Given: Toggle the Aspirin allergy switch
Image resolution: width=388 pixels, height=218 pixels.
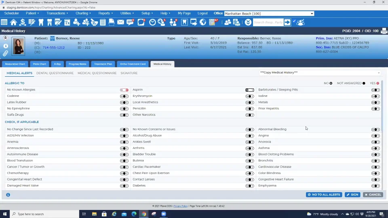Looking at the screenshot, I should pyautogui.click(x=250, y=90).
